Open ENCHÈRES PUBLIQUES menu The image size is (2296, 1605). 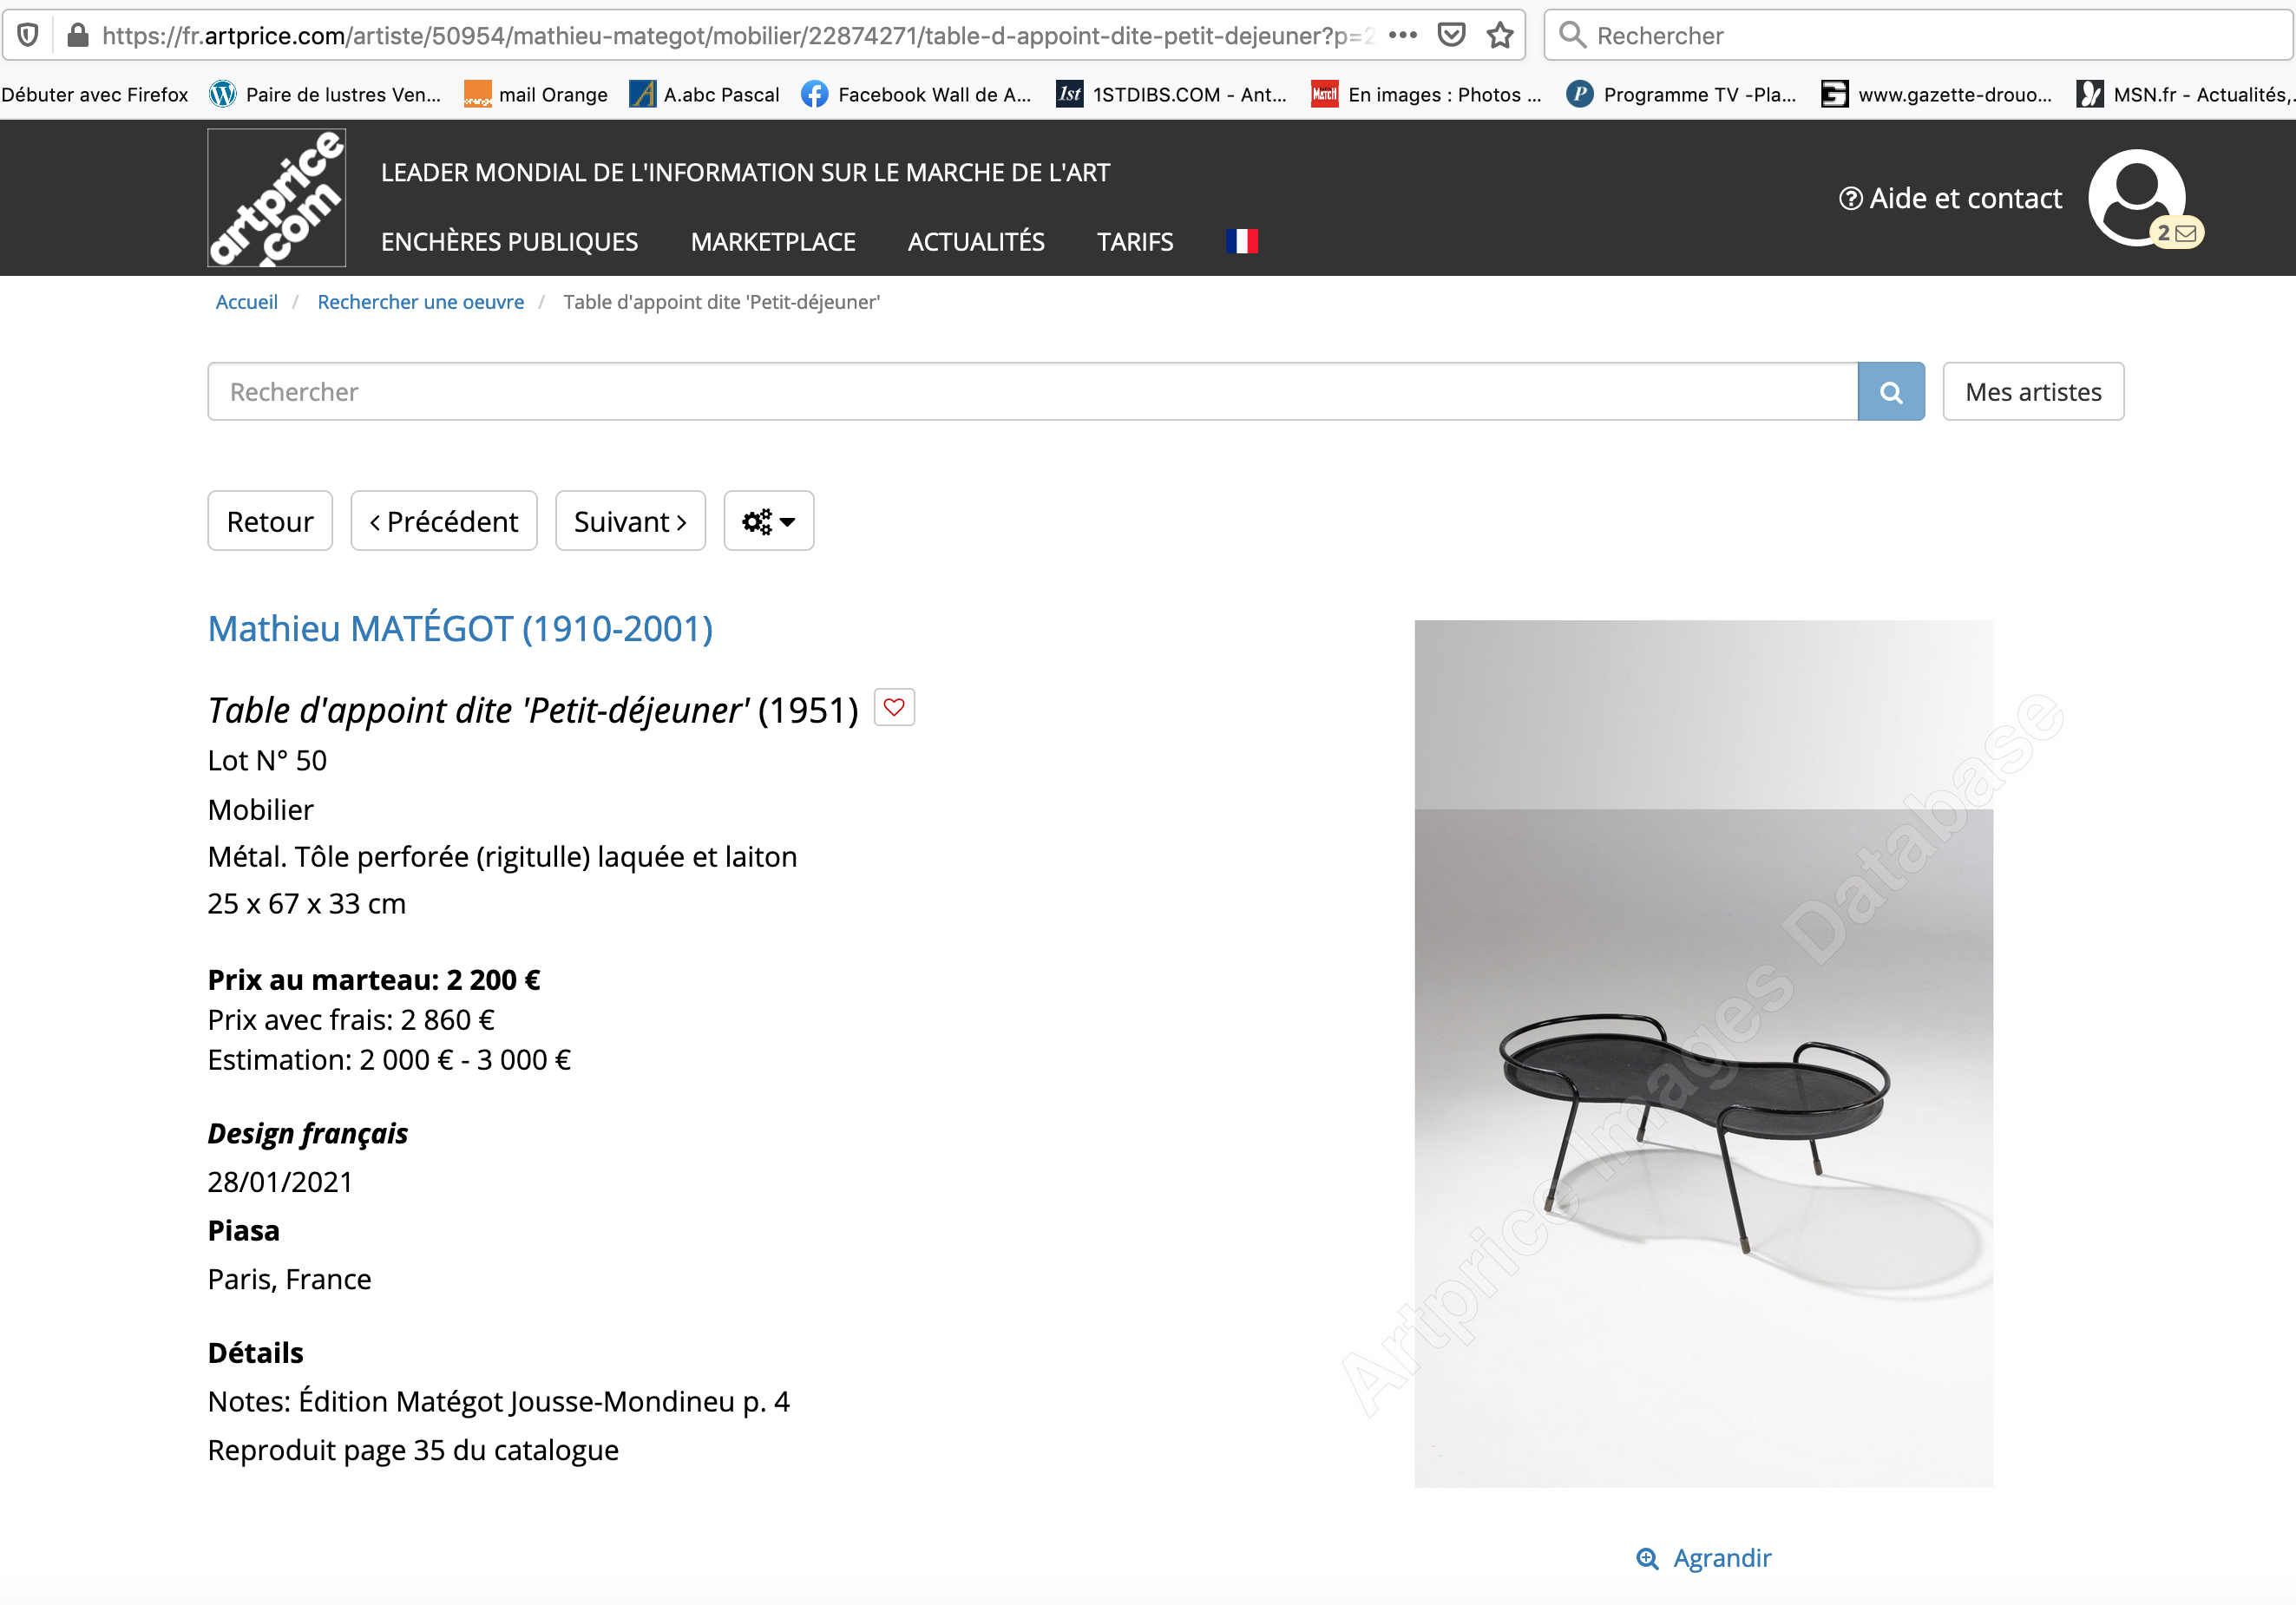[509, 242]
